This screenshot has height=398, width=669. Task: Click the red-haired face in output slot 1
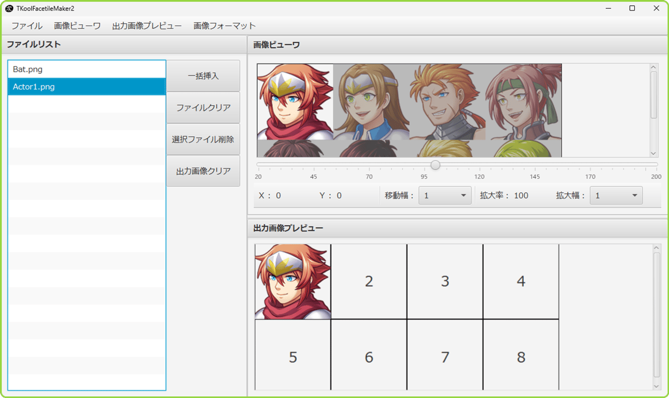293,281
